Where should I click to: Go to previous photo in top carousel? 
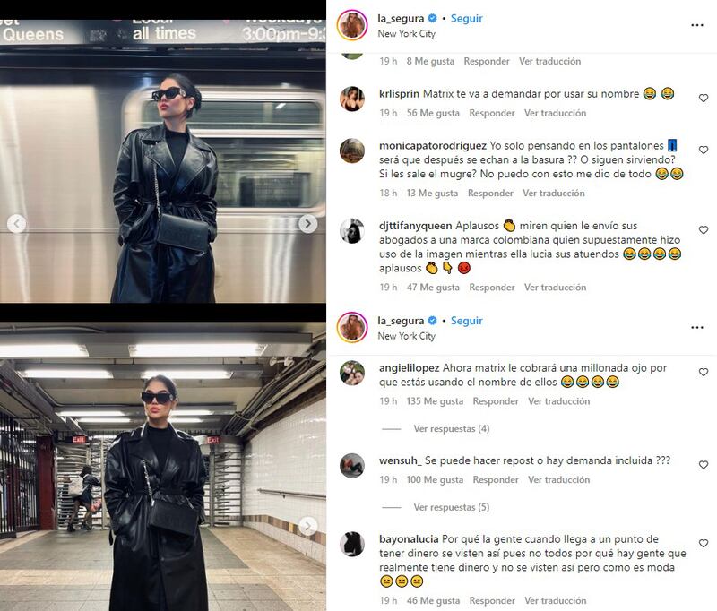click(17, 223)
